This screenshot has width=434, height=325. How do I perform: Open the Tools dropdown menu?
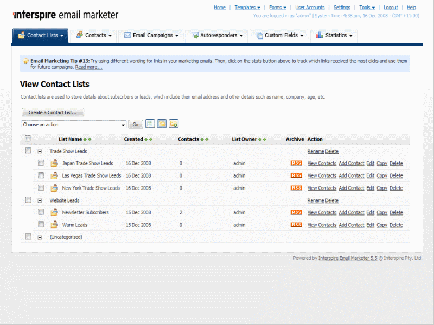(x=367, y=8)
